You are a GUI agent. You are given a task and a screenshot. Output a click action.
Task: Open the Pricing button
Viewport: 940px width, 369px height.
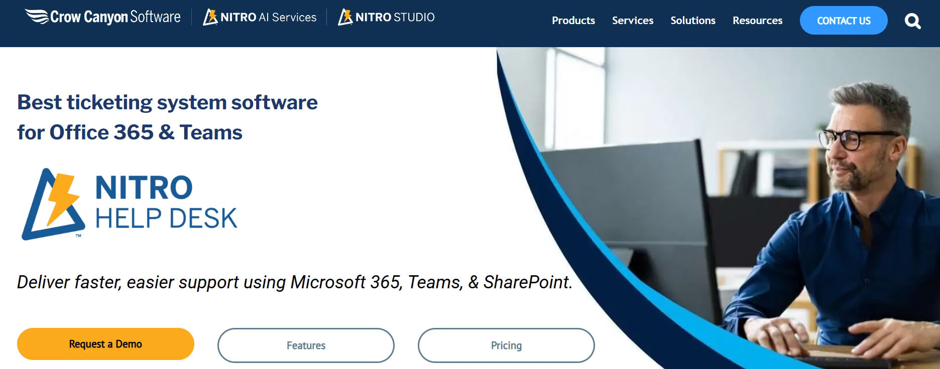click(506, 345)
